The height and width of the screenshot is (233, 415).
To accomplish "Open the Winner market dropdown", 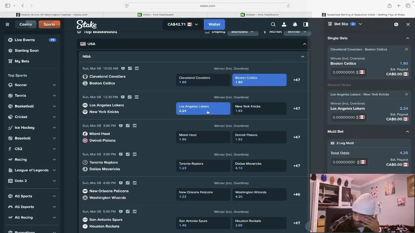I will point(297,32).
